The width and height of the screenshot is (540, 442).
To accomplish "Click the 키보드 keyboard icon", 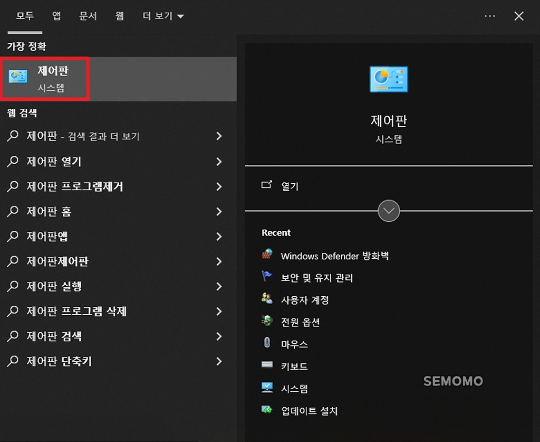I will click(x=267, y=364).
